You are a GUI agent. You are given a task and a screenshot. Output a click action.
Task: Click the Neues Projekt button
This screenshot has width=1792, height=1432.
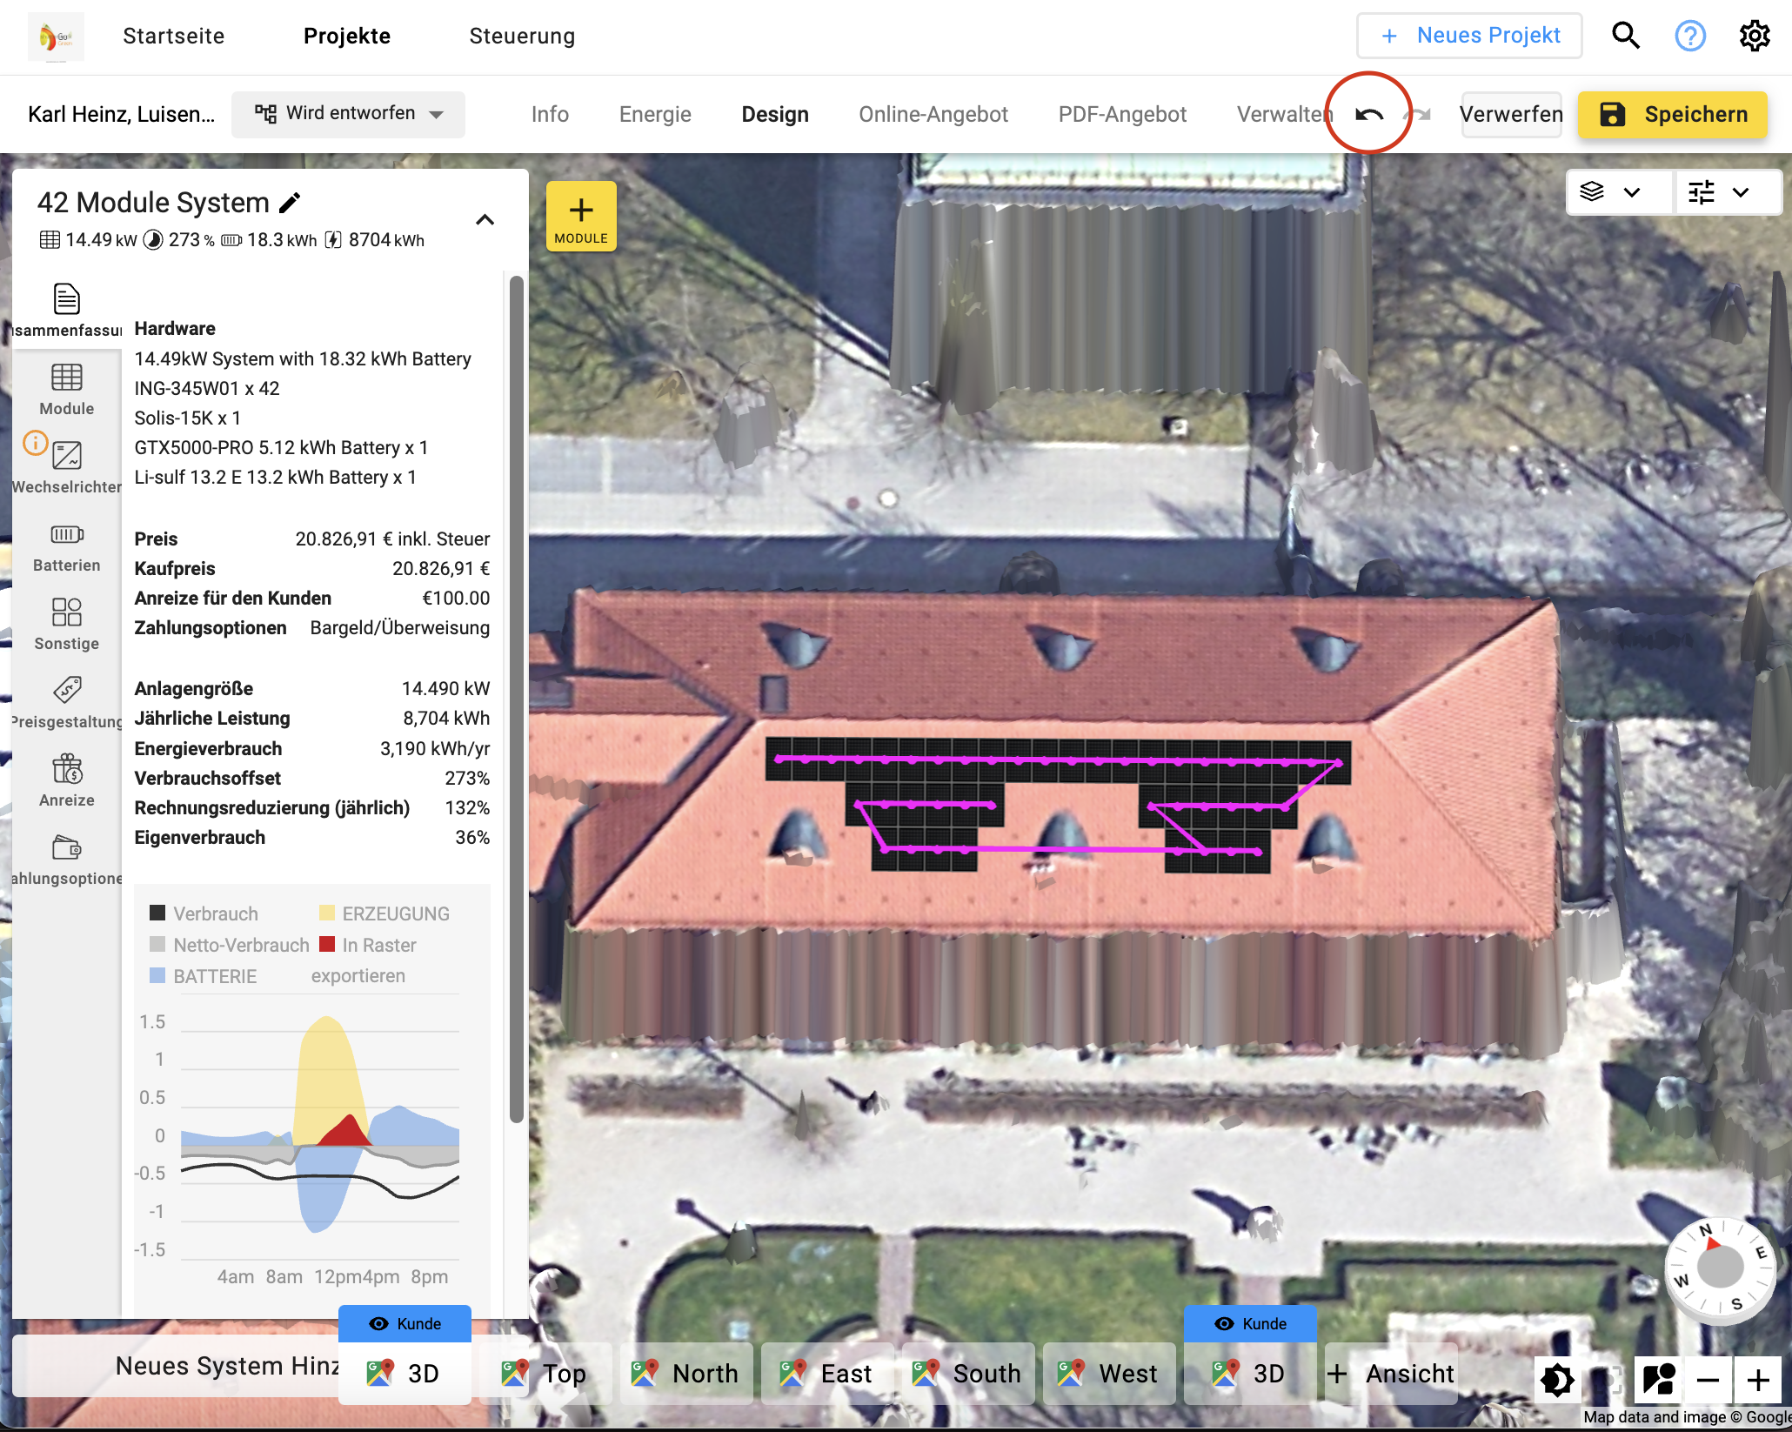coord(1469,36)
